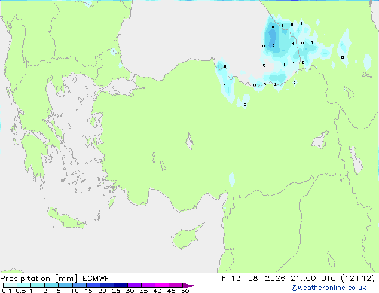Image resolution: width=379 pixels, height=293 pixels.
Task: Select the 35–40 mm legend swatch
Action: [148, 285]
